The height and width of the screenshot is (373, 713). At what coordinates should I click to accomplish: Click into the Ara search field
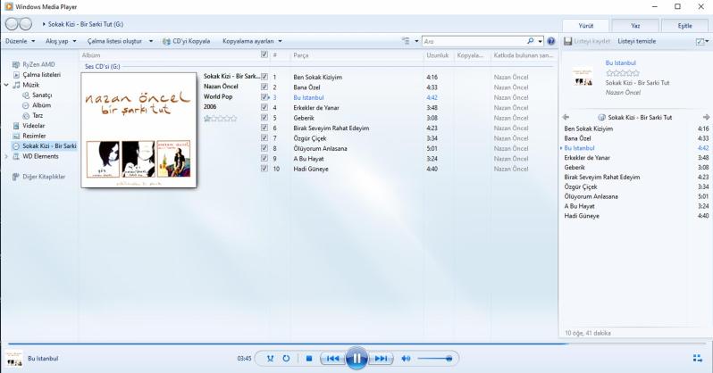pyautogui.click(x=474, y=41)
